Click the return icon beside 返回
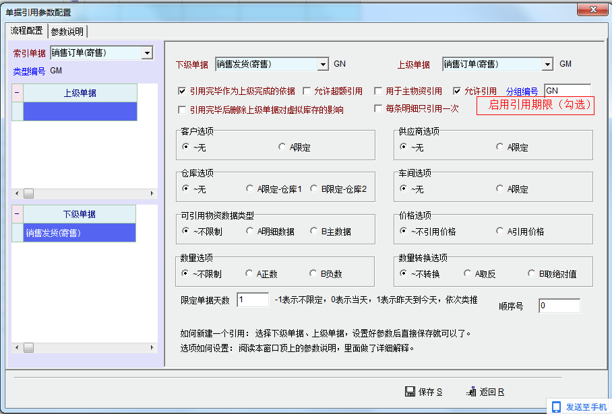The image size is (612, 414). [x=471, y=392]
